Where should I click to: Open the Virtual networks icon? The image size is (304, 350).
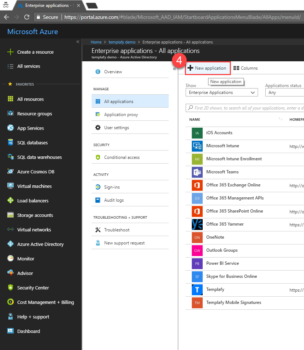pyautogui.click(x=10, y=230)
